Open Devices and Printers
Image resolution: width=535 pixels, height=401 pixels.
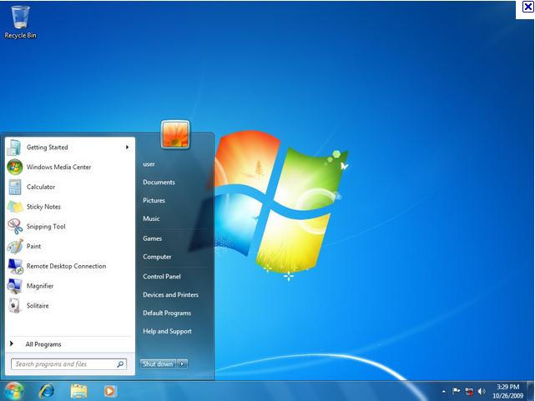pos(170,294)
